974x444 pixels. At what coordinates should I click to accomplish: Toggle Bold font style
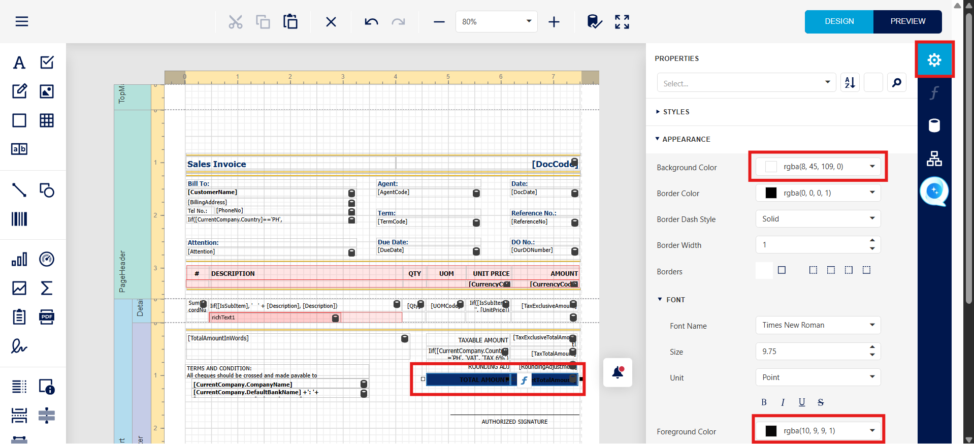coord(764,402)
